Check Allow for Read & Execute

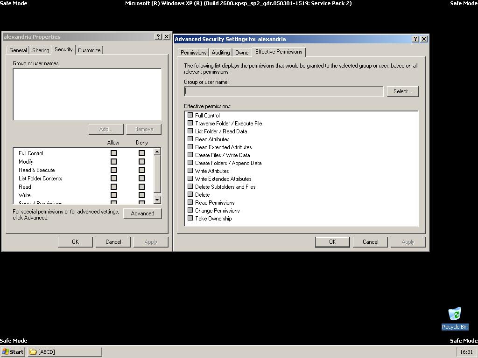coord(113,170)
